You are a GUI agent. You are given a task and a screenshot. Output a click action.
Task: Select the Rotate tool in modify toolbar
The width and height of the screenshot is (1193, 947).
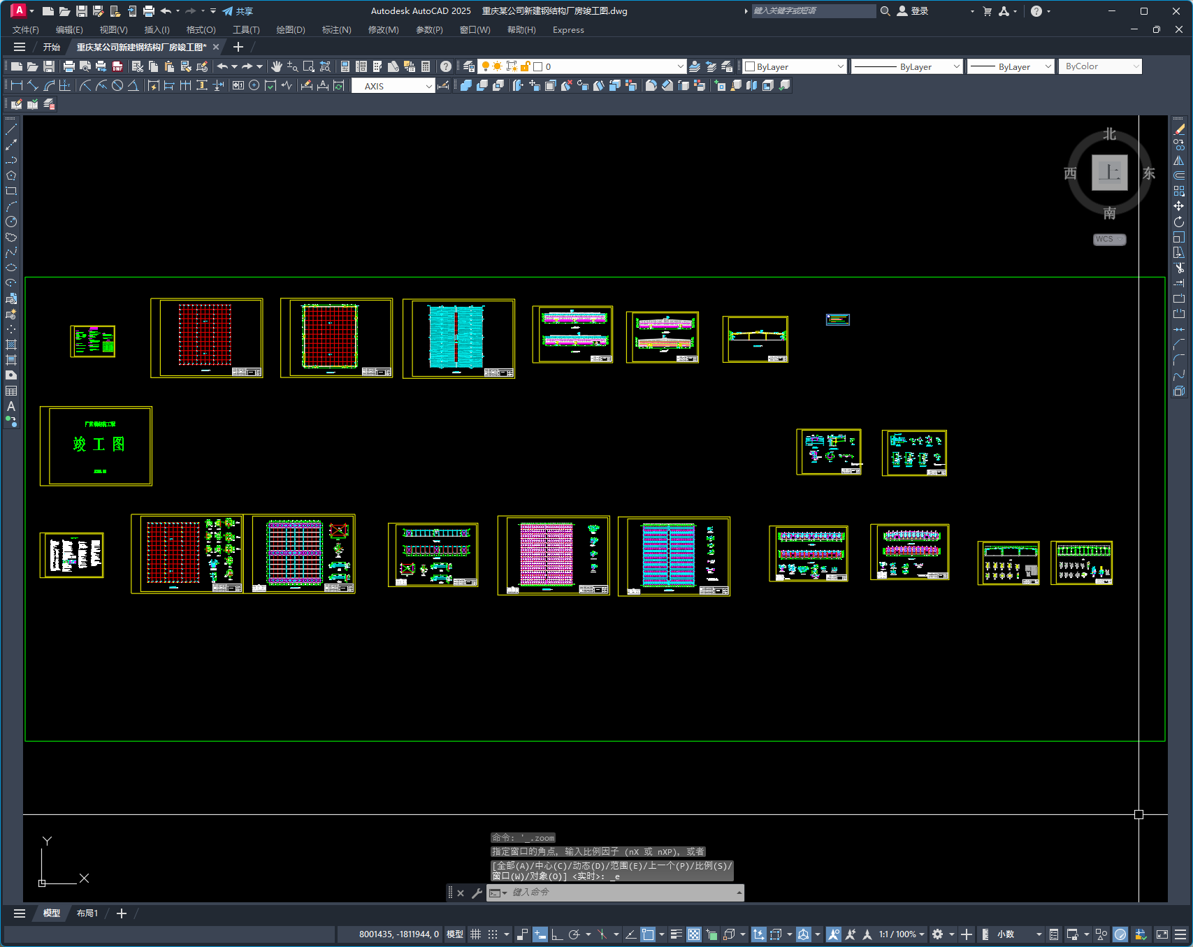point(1179,222)
